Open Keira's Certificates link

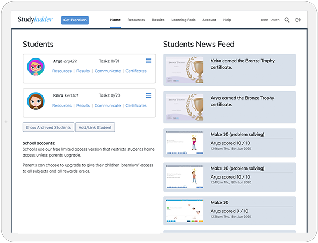136,105
